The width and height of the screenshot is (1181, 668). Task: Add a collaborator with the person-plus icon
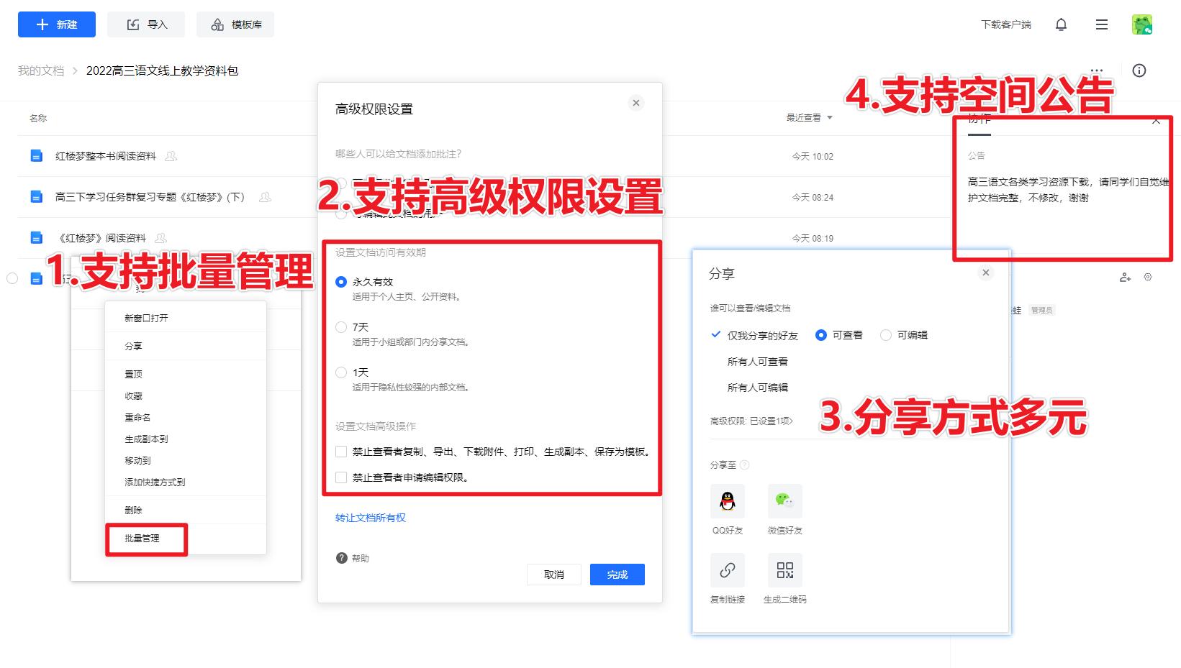point(1125,277)
